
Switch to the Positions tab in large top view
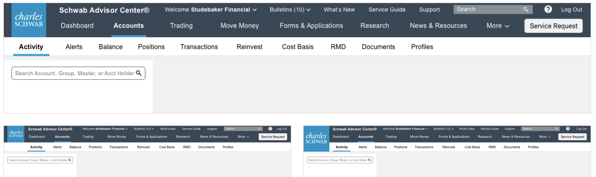tap(151, 47)
